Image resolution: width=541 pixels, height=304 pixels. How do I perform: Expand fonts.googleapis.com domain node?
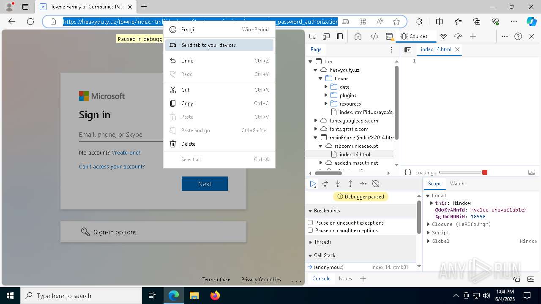tap(316, 120)
